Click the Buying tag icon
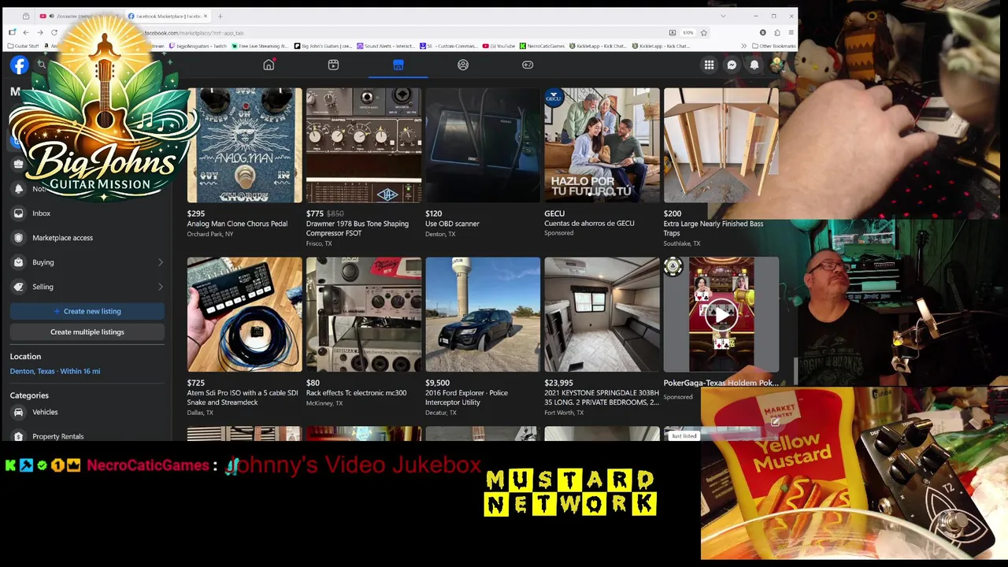 coord(19,262)
